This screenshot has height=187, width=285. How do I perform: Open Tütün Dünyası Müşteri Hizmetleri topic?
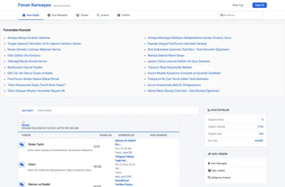click(36, 90)
